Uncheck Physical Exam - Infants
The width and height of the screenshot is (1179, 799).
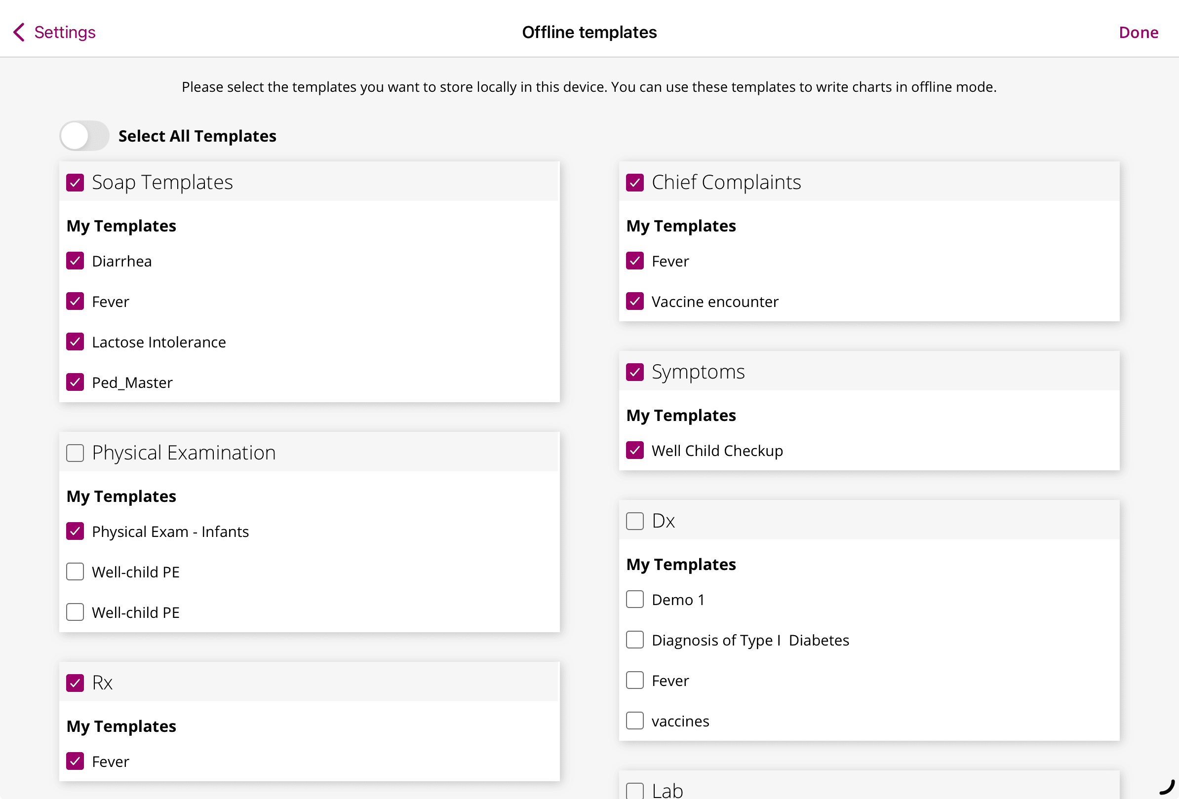pos(75,532)
